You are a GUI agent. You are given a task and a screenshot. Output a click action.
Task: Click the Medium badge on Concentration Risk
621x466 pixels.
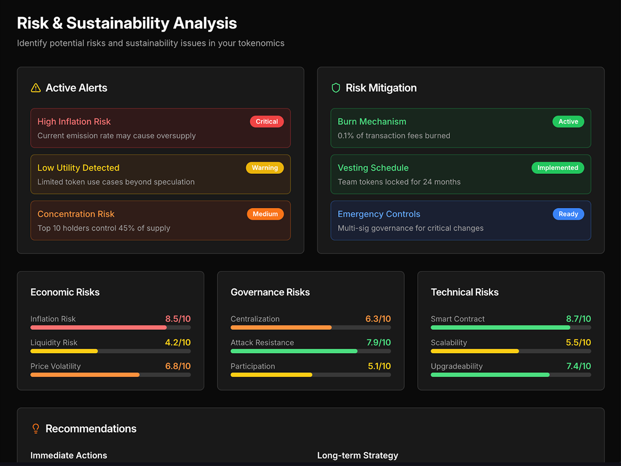coord(265,214)
